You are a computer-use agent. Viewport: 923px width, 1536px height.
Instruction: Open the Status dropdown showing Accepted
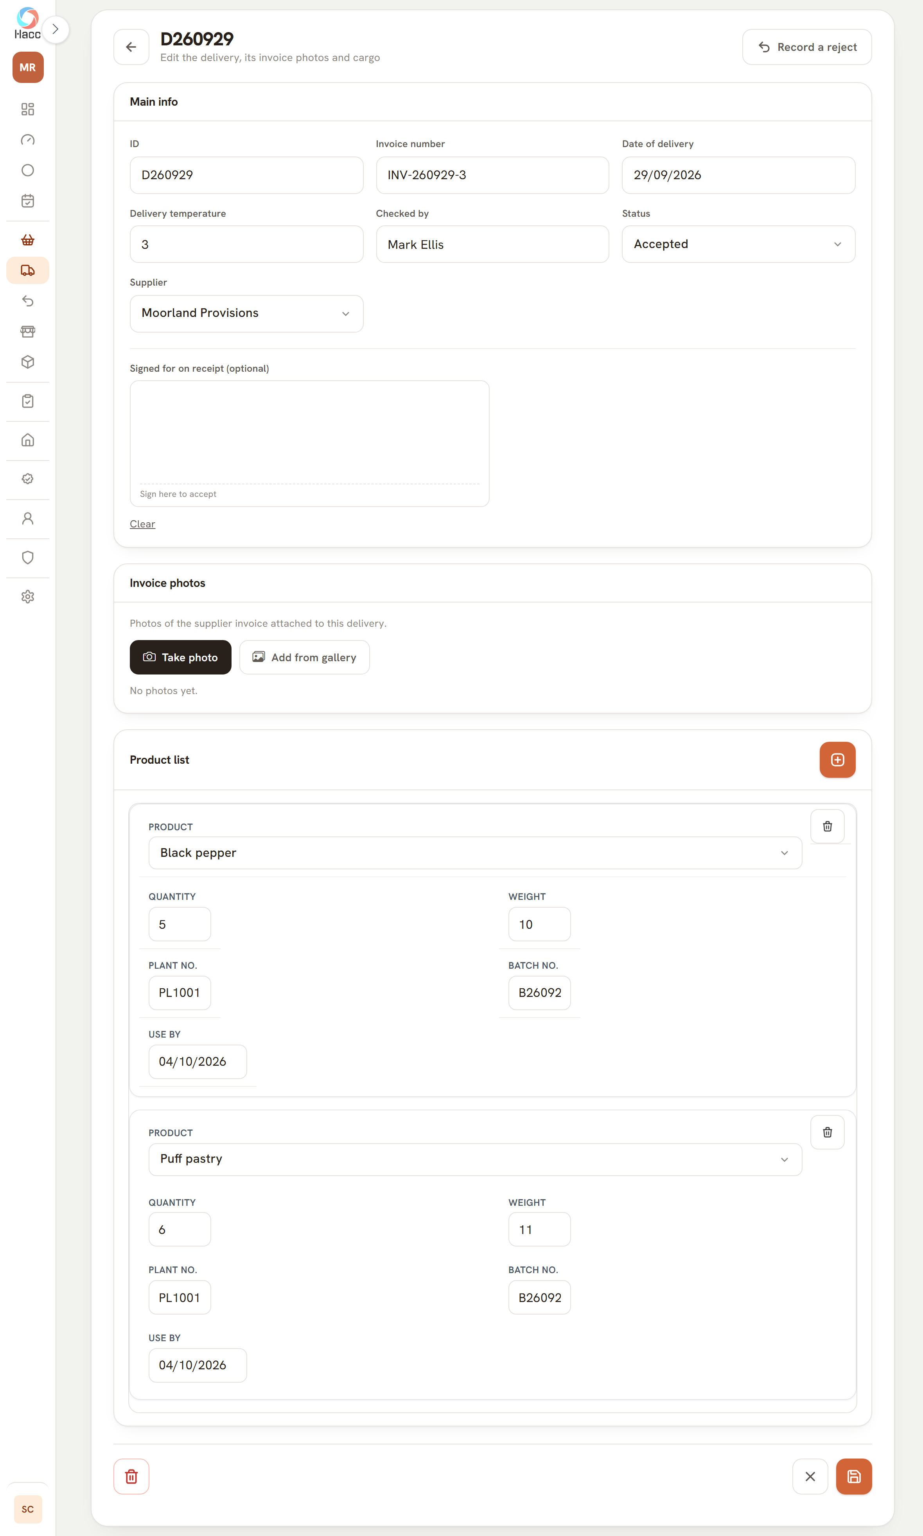738,244
